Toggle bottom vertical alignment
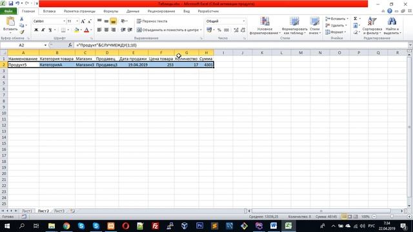The width and height of the screenshot is (413, 232). (114, 21)
